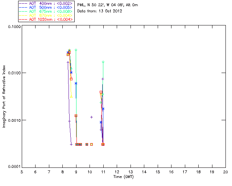Click the PML station coordinates title line

(108, 5)
